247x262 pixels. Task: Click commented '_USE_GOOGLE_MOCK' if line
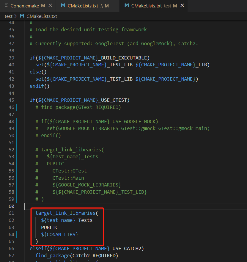click(x=97, y=121)
